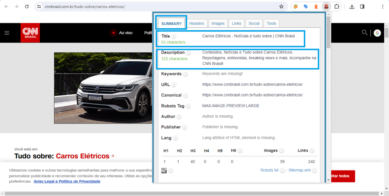Open site information icon in address bar
Viewport: 389px width, 196px height.
tap(39, 7)
